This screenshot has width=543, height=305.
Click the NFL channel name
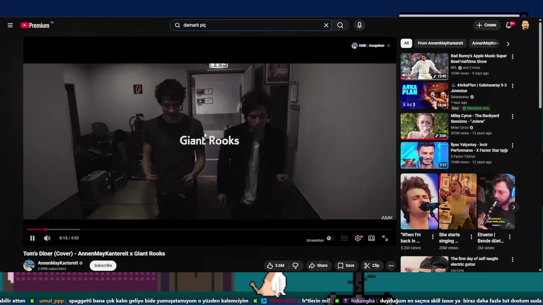(x=453, y=68)
